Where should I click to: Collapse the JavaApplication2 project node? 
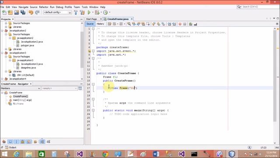(x=2, y=31)
